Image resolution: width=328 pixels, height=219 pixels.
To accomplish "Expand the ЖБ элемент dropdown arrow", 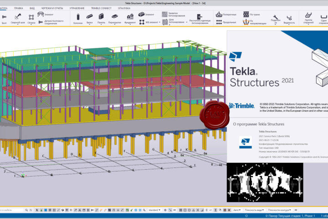I will [x=159, y=22].
